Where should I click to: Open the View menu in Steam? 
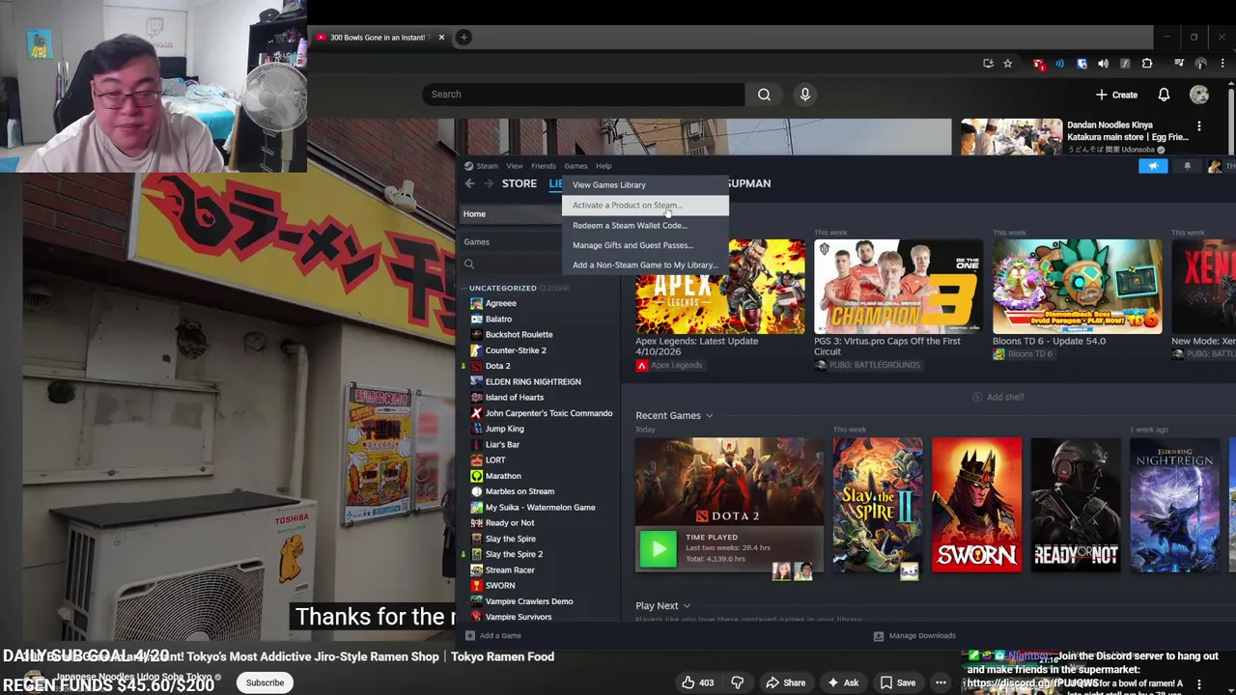tap(515, 166)
